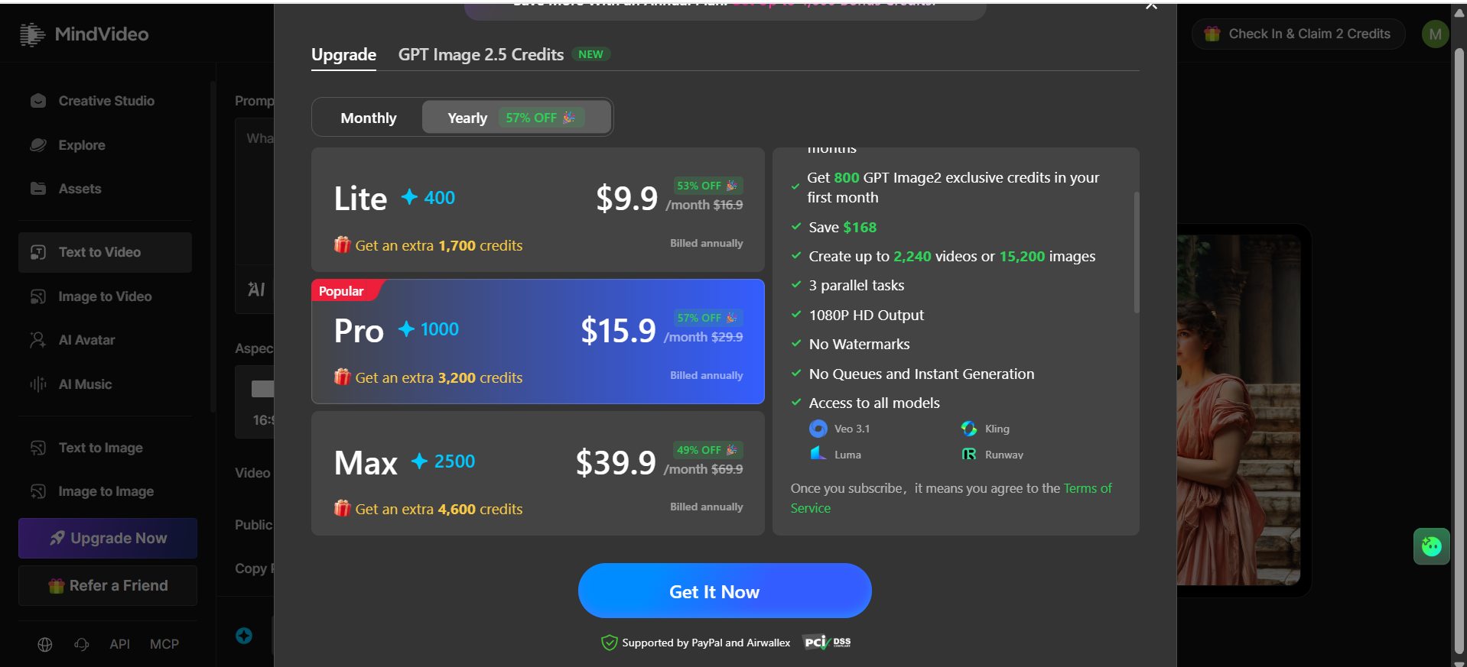Screen dimensions: 1467x667
Task: Open the AI Music tool
Action: point(106,384)
